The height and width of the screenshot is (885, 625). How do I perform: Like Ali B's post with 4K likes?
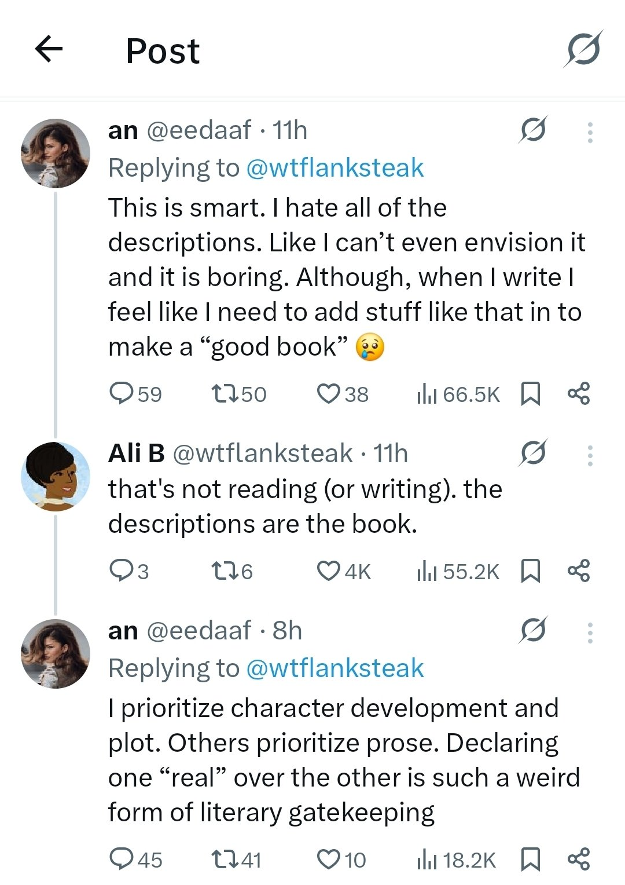[344, 571]
